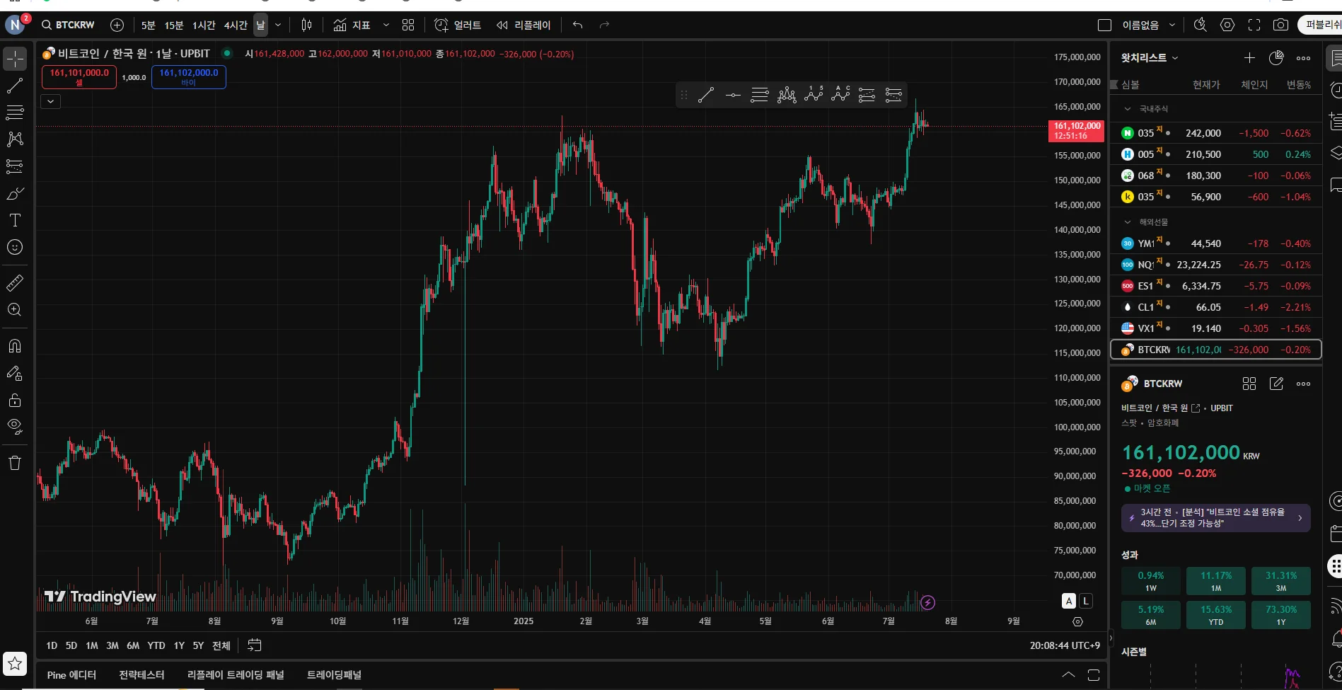
Task: Edit the 1,000.0 order quantity field
Action: 134,77
